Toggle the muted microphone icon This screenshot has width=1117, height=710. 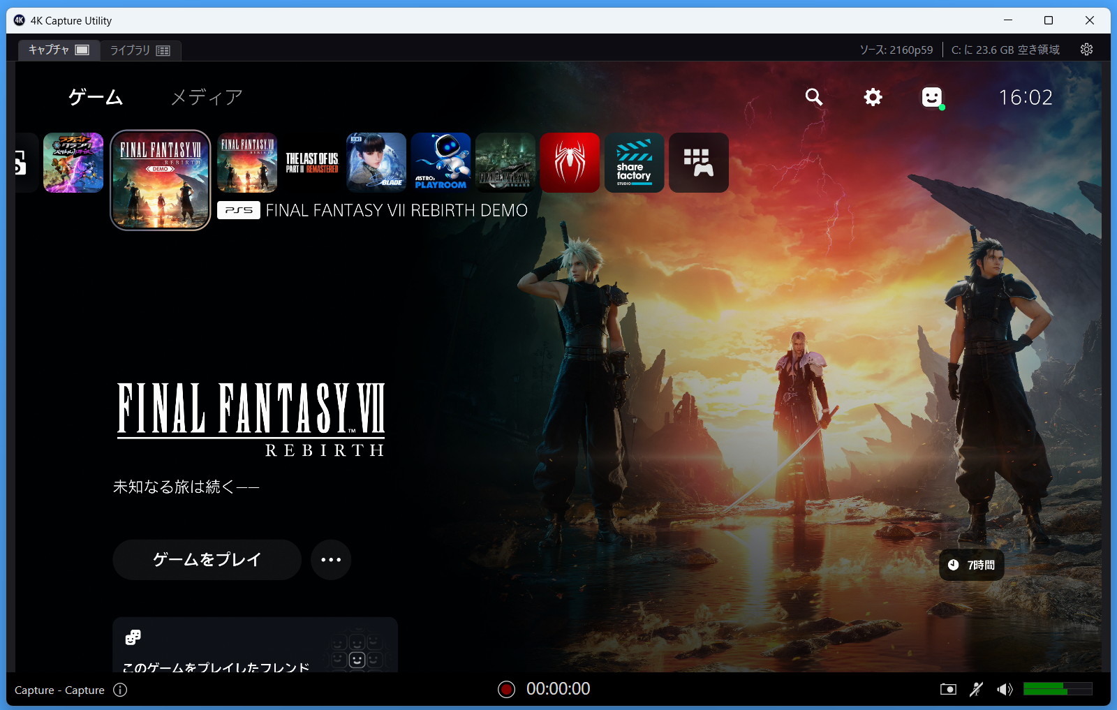[x=976, y=690]
